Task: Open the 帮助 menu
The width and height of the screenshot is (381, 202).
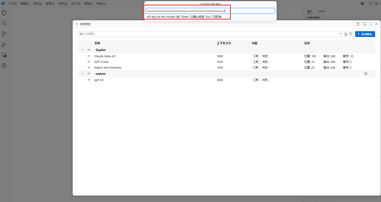Action: click(x=101, y=4)
